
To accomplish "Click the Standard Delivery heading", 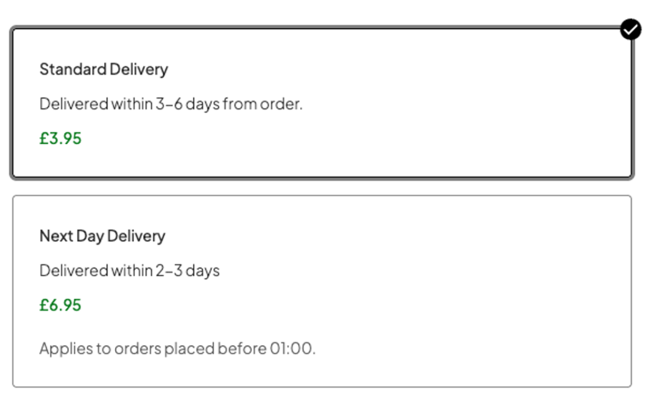I will pos(104,69).
